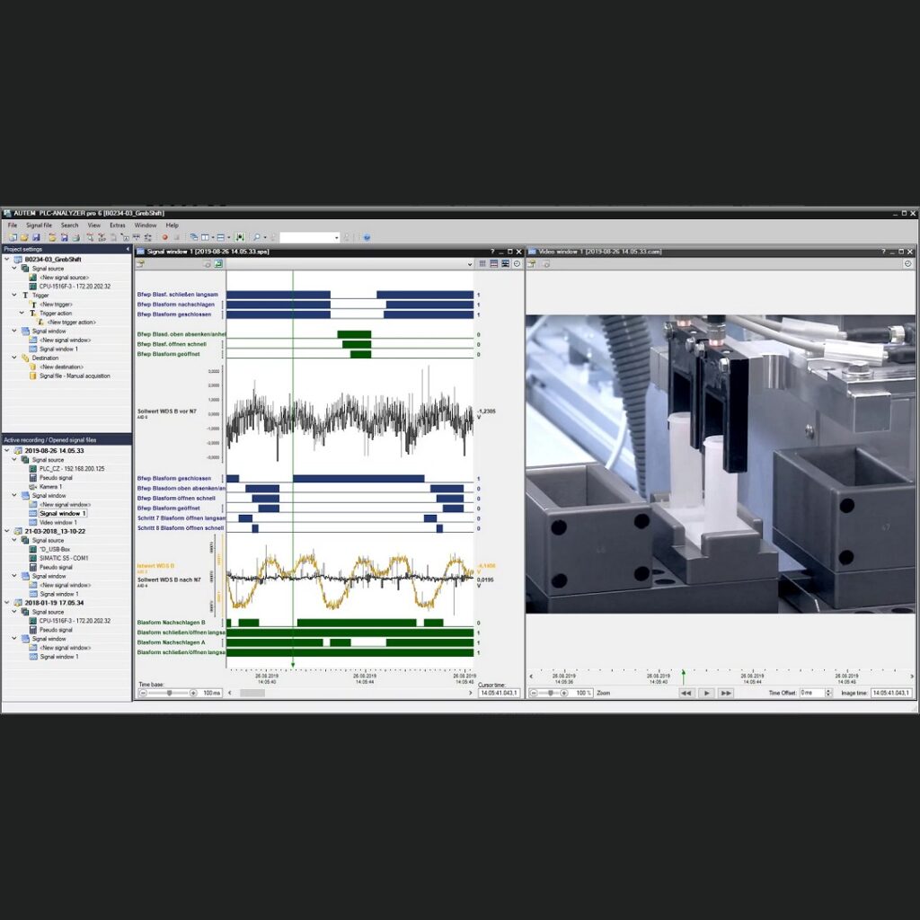920x920 pixels.
Task: Collapse the Trigger node in Project settings
Action: [14, 295]
